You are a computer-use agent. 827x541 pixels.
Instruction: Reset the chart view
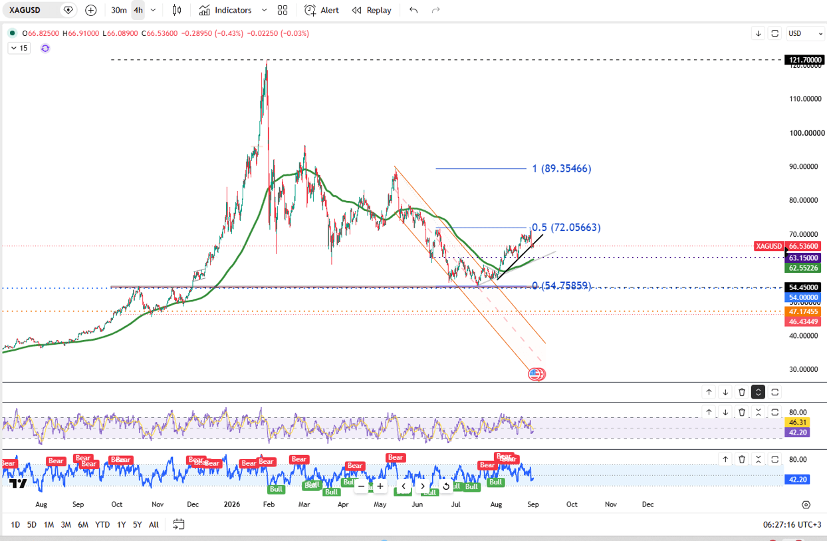446,486
